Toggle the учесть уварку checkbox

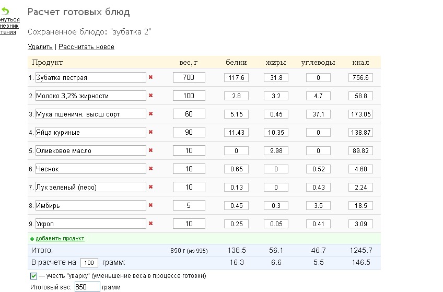33,276
